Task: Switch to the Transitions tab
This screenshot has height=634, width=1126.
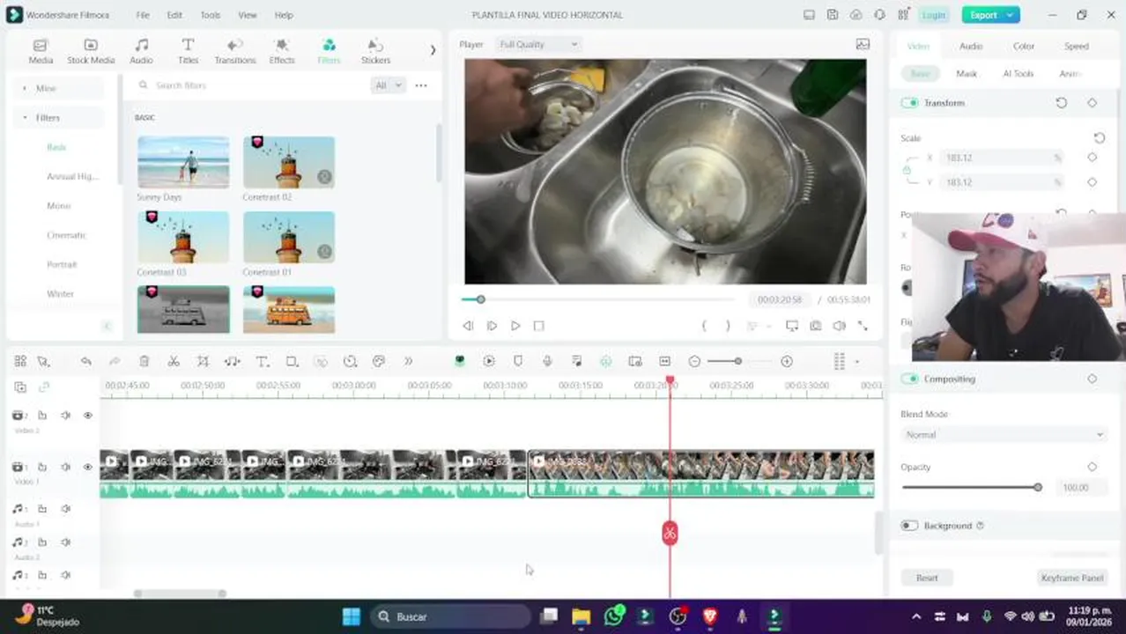Action: (235, 51)
